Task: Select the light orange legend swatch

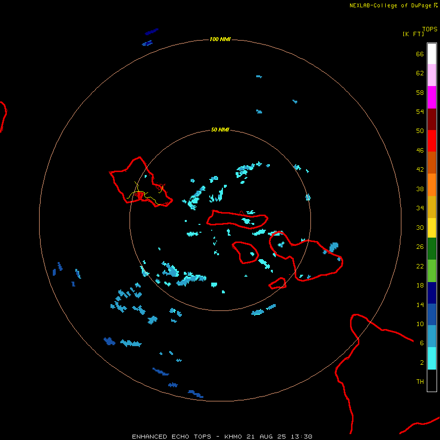Action: pos(432,184)
